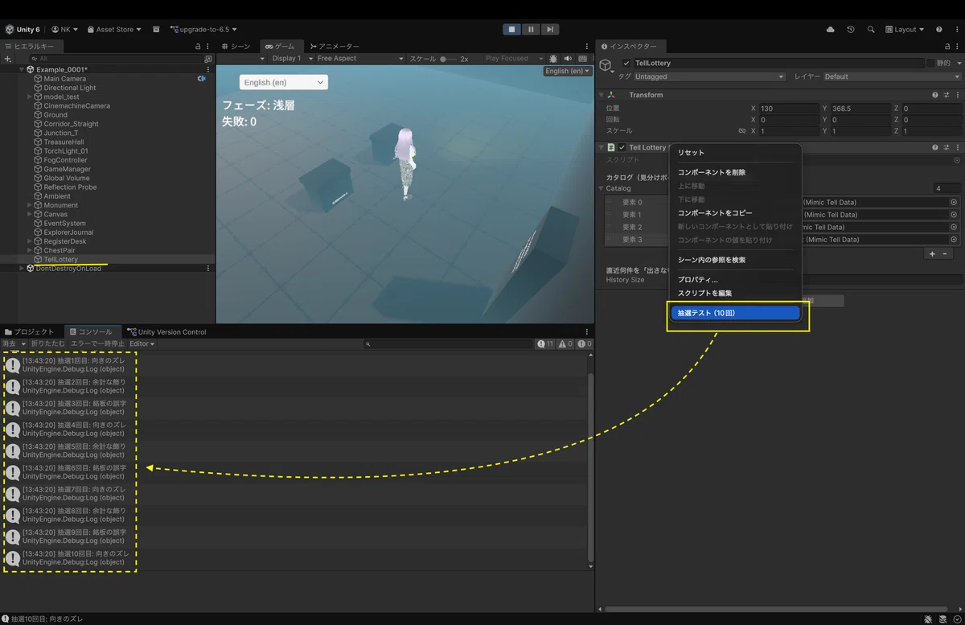Image resolution: width=965 pixels, height=625 pixels.
Task: Click the Game view bug/gizmos icon
Action: [x=554, y=59]
